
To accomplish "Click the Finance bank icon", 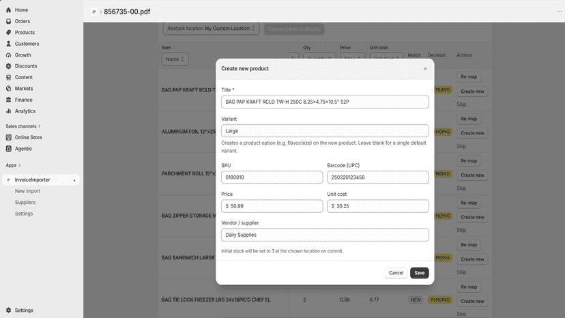I will 9,100.
